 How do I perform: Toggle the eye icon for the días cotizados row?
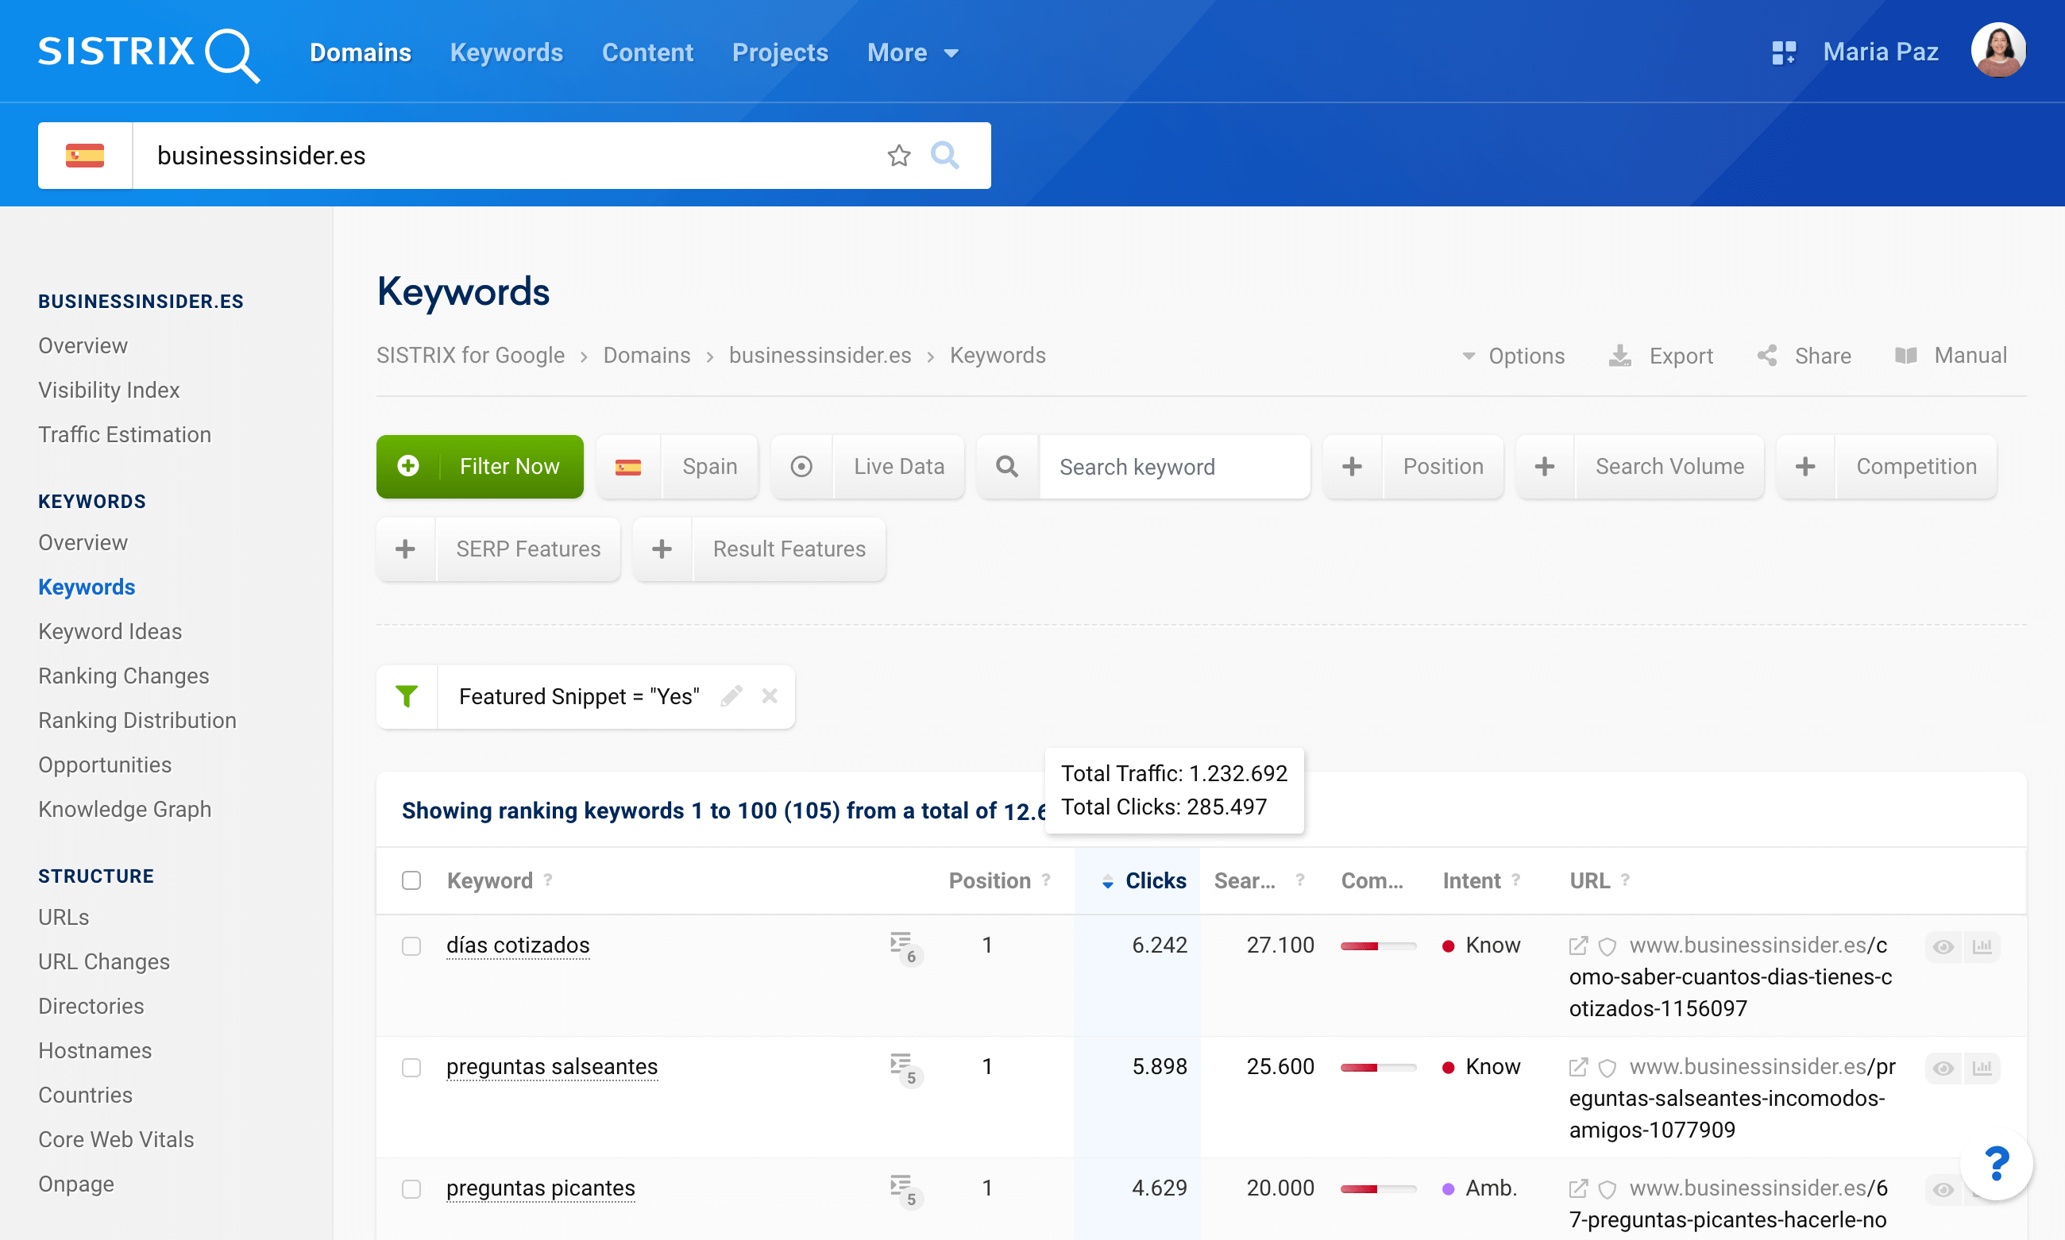1942,947
